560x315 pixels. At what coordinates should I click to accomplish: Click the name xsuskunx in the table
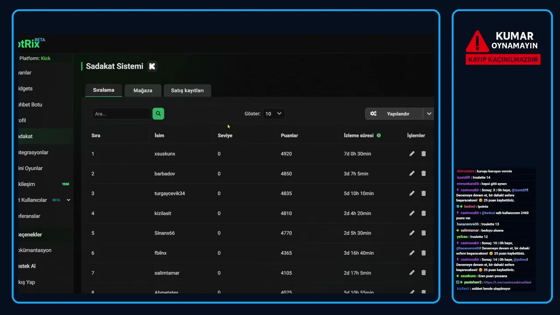[x=165, y=154]
